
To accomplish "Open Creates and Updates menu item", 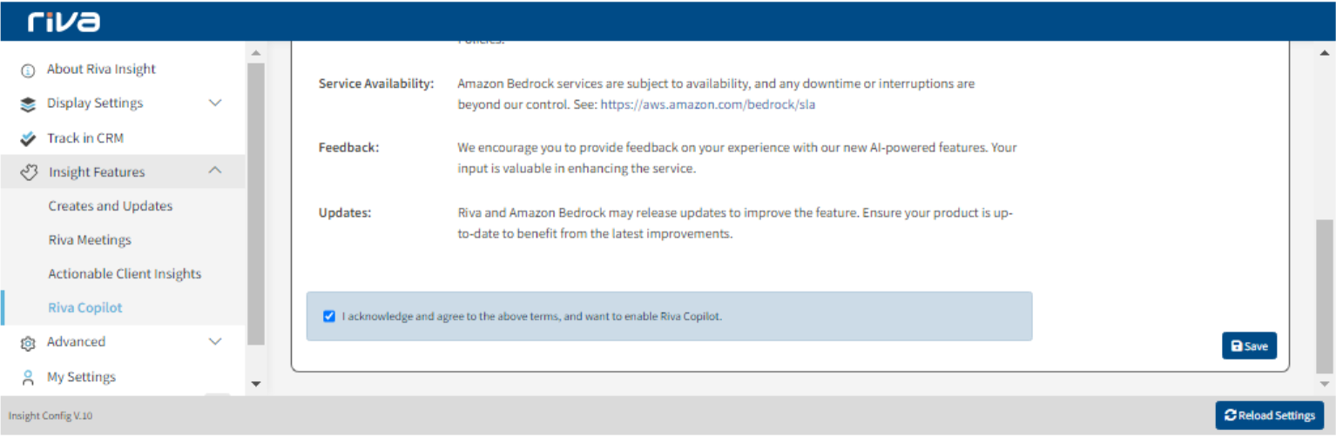I will pos(111,206).
